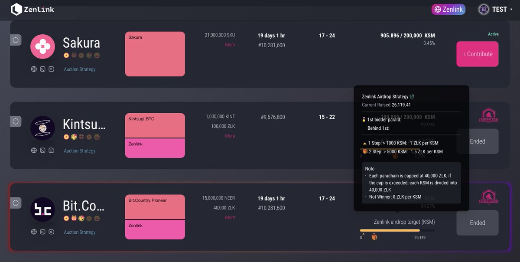This screenshot has width=520, height=262.
Task: Open Bit.Country's document page icon
Action: click(x=51, y=232)
